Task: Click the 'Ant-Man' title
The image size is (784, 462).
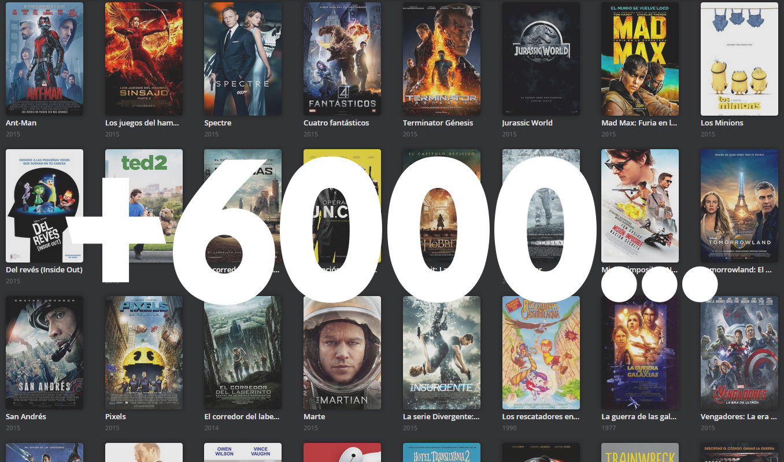Action: click(21, 123)
